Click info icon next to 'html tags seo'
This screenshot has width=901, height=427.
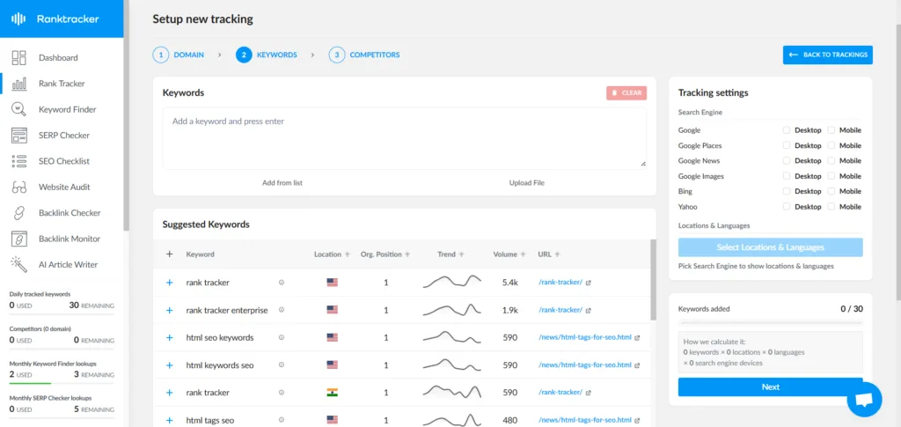click(282, 421)
